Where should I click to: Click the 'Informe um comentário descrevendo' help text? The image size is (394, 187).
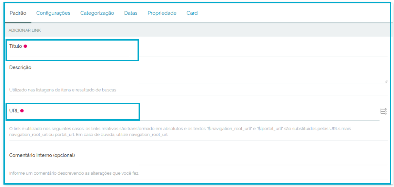74,173
